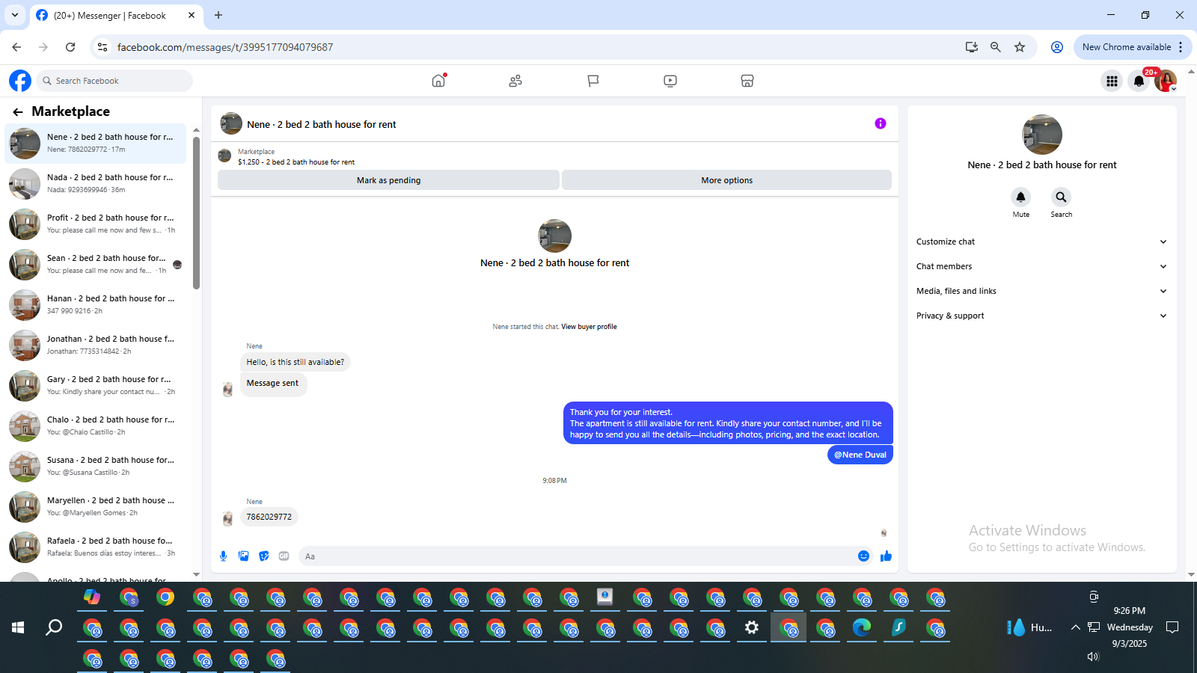Image resolution: width=1197 pixels, height=673 pixels.
Task: Click the @Nene Duval mention
Action: tap(860, 455)
